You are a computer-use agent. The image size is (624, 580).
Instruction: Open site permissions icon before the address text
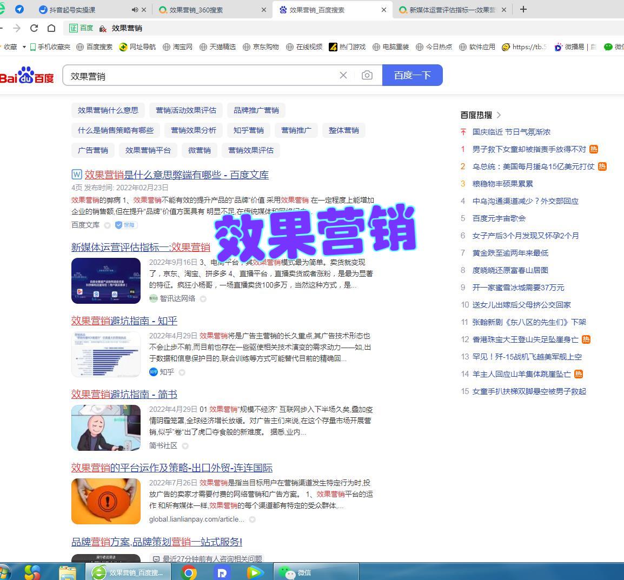click(x=103, y=28)
